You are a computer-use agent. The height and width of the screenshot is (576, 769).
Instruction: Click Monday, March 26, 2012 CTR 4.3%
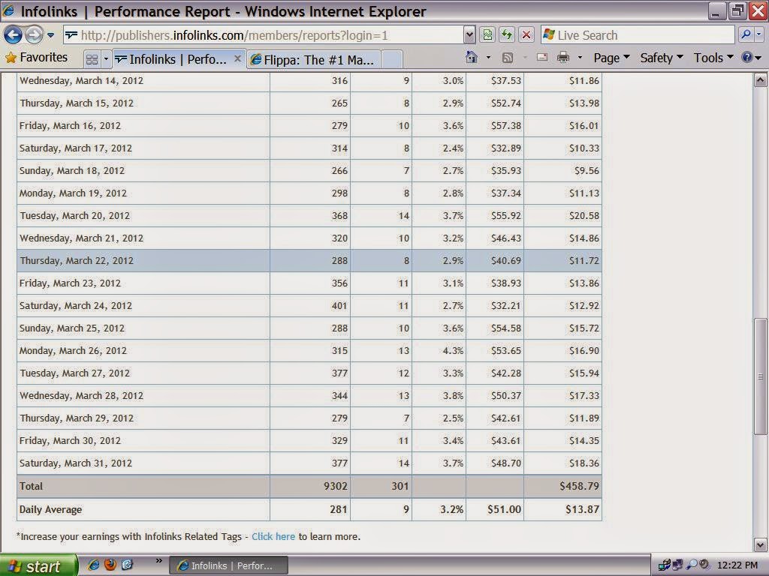(x=453, y=351)
